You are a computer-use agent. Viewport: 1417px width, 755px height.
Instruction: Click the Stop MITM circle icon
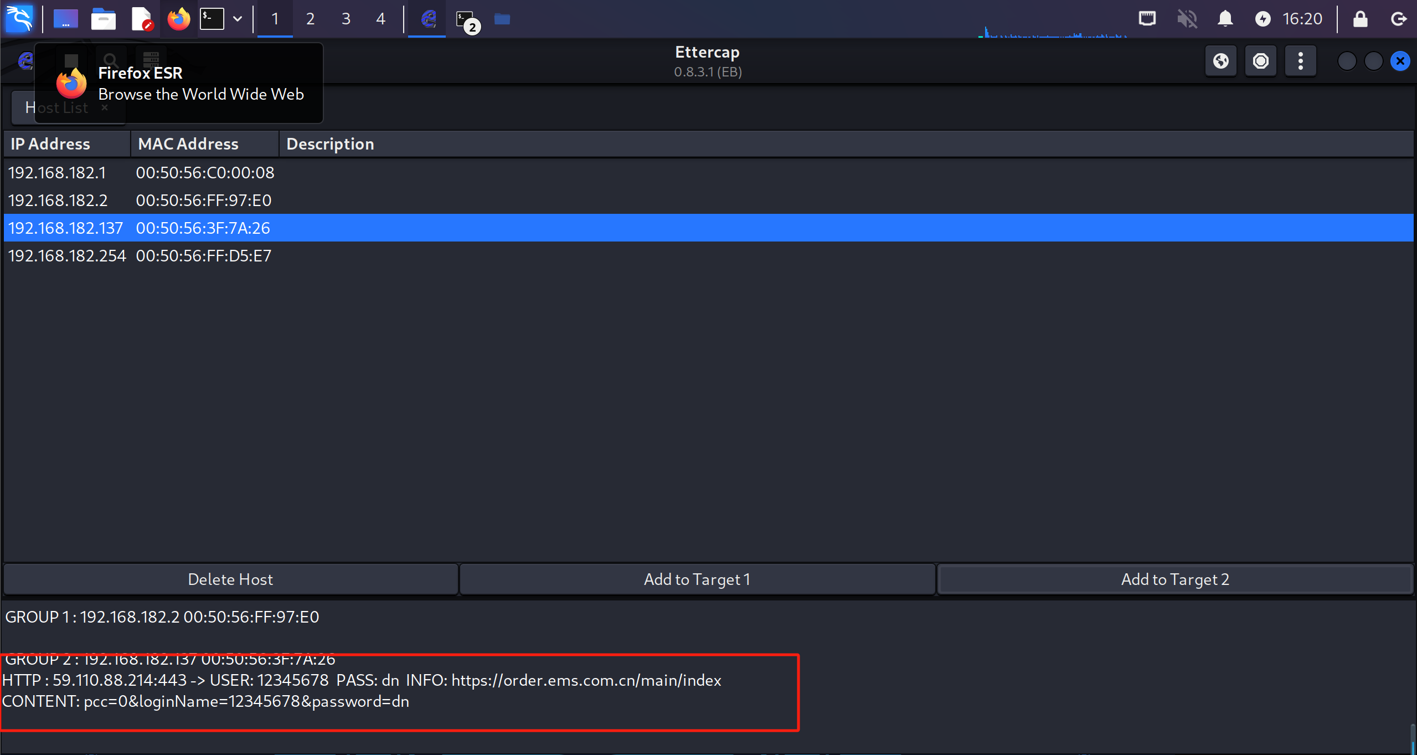coord(1260,61)
